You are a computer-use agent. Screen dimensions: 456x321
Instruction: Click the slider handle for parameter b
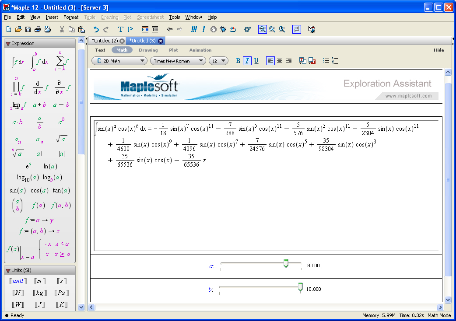[x=300, y=287]
